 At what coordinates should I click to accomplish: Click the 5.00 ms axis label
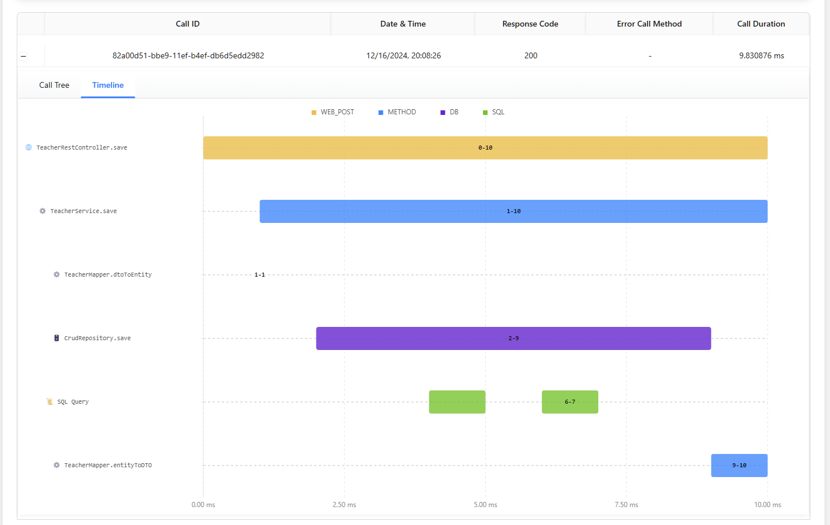485,505
